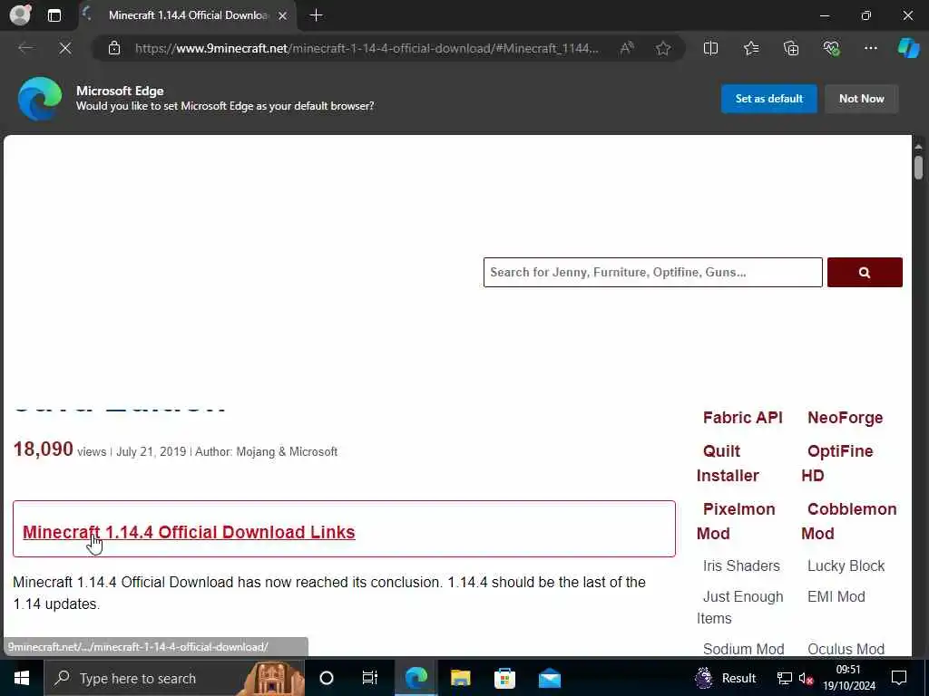Viewport: 929px width, 696px height.
Task: Stop loading the current page
Action: pos(65,48)
